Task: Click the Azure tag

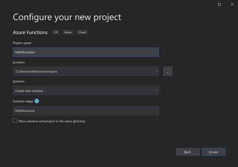Action: [68, 32]
